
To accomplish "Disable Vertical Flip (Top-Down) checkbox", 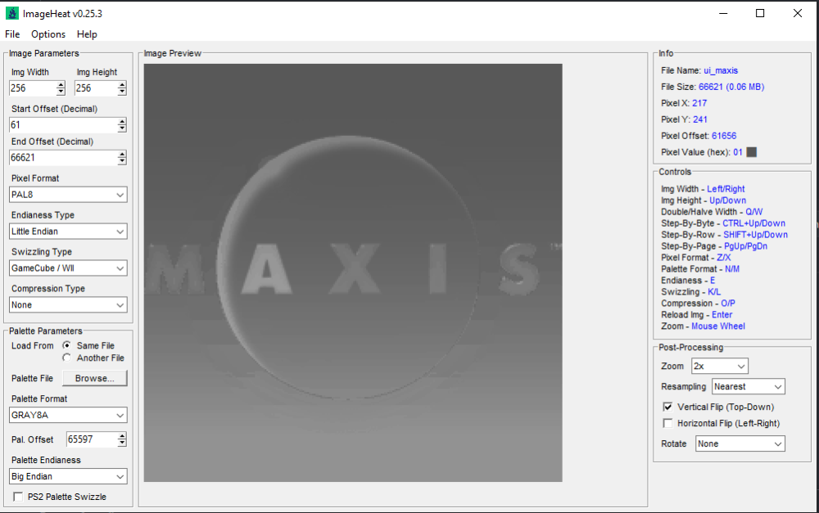I will point(667,407).
